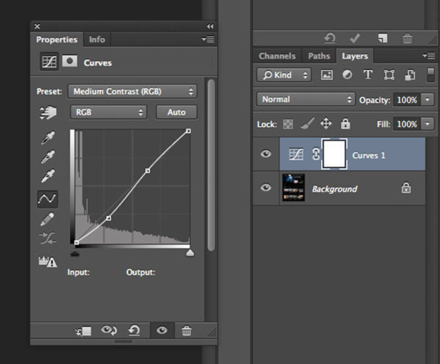Click the histogram warning recalculate icon
The height and width of the screenshot is (364, 440).
point(47,261)
